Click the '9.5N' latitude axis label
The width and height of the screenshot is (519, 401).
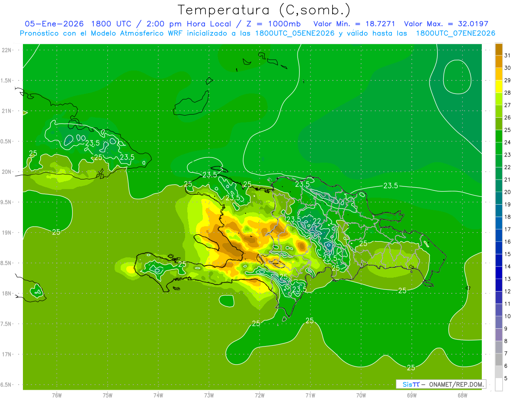point(6,202)
